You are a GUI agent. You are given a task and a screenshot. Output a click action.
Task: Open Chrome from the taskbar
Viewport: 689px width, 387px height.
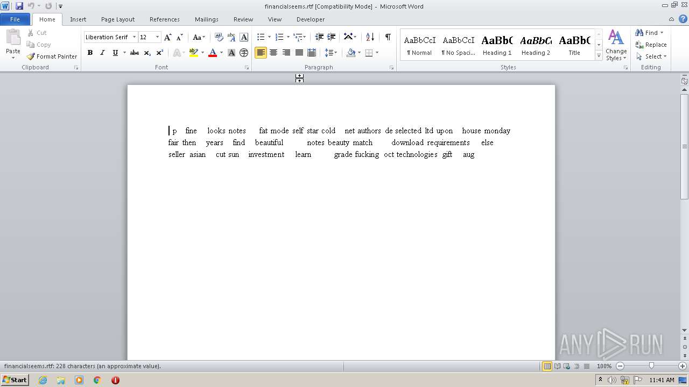[x=97, y=380]
